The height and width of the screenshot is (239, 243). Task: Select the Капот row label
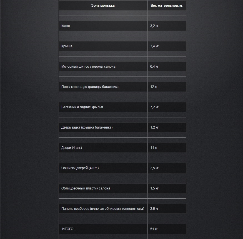pyautogui.click(x=103, y=26)
